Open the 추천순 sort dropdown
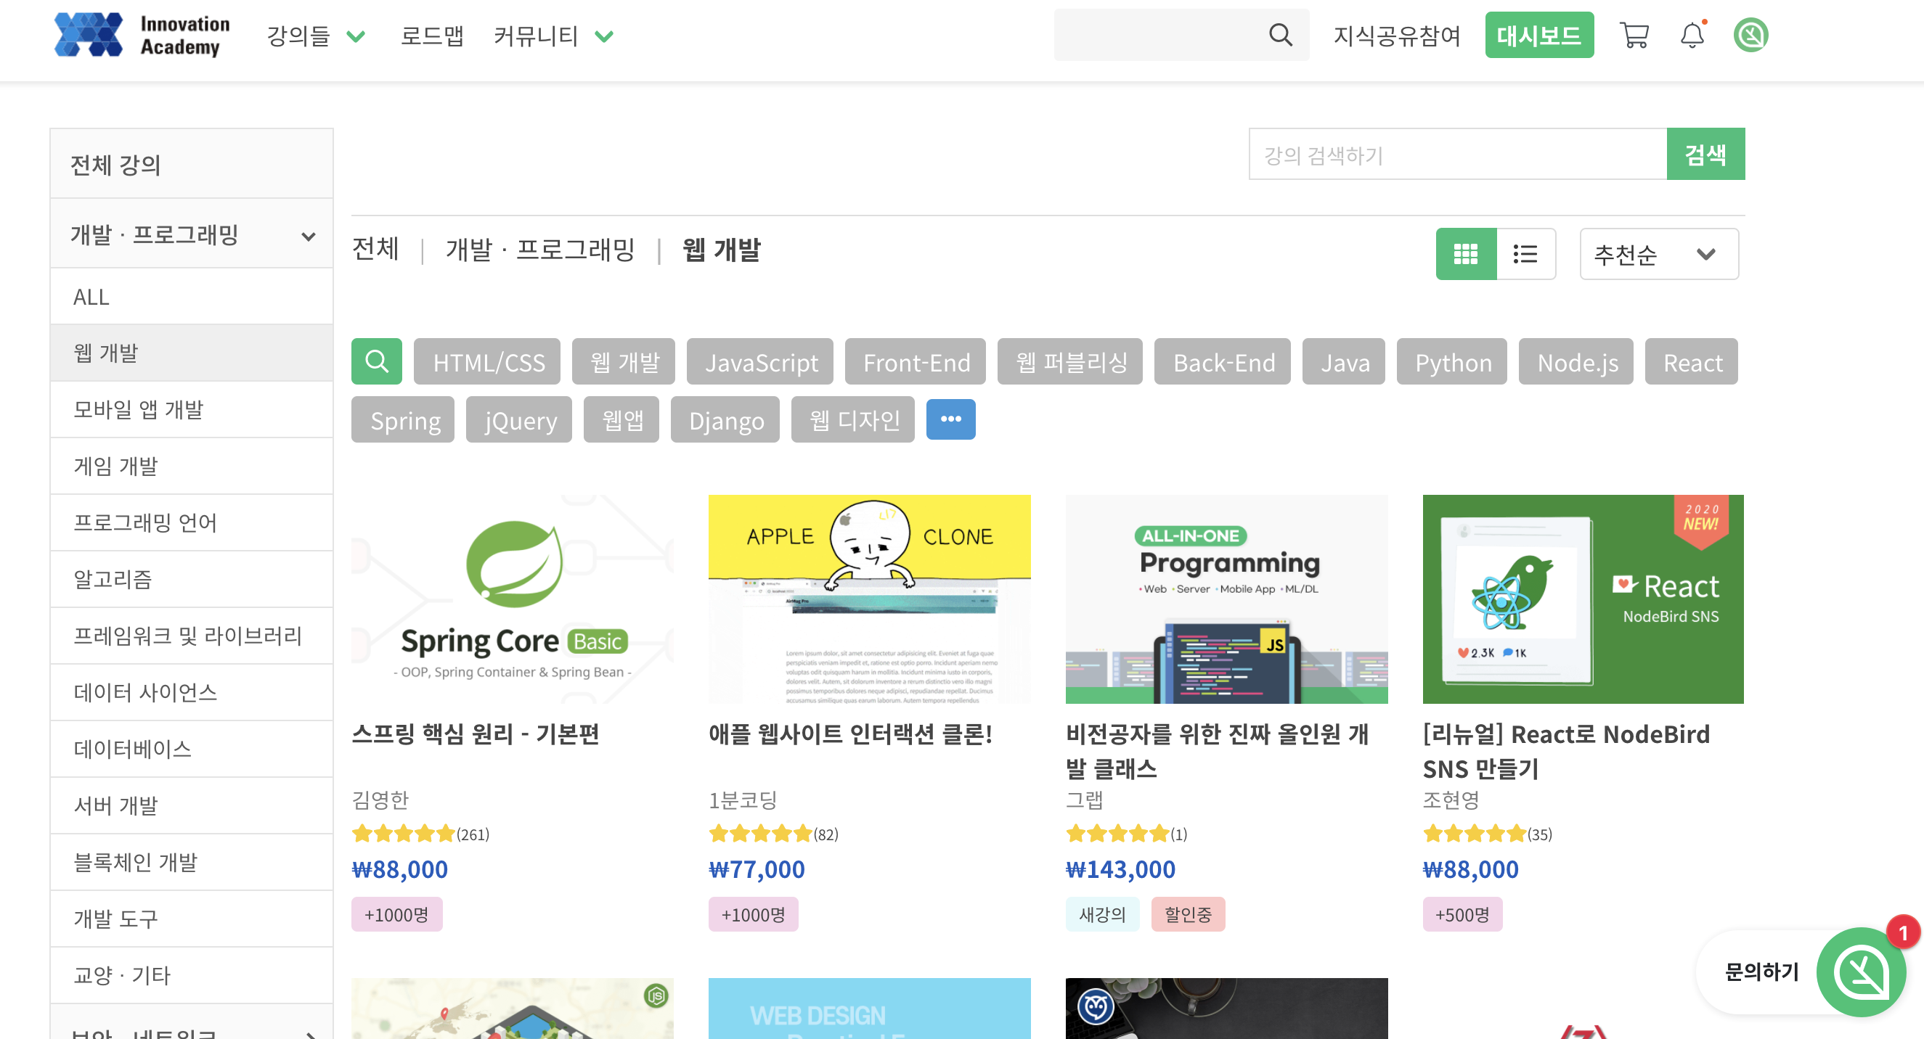Viewport: 1924px width, 1039px height. pos(1658,255)
